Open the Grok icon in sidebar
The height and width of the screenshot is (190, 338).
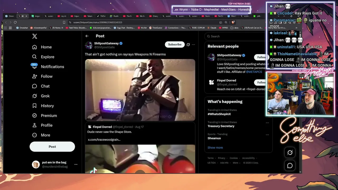(x=35, y=96)
